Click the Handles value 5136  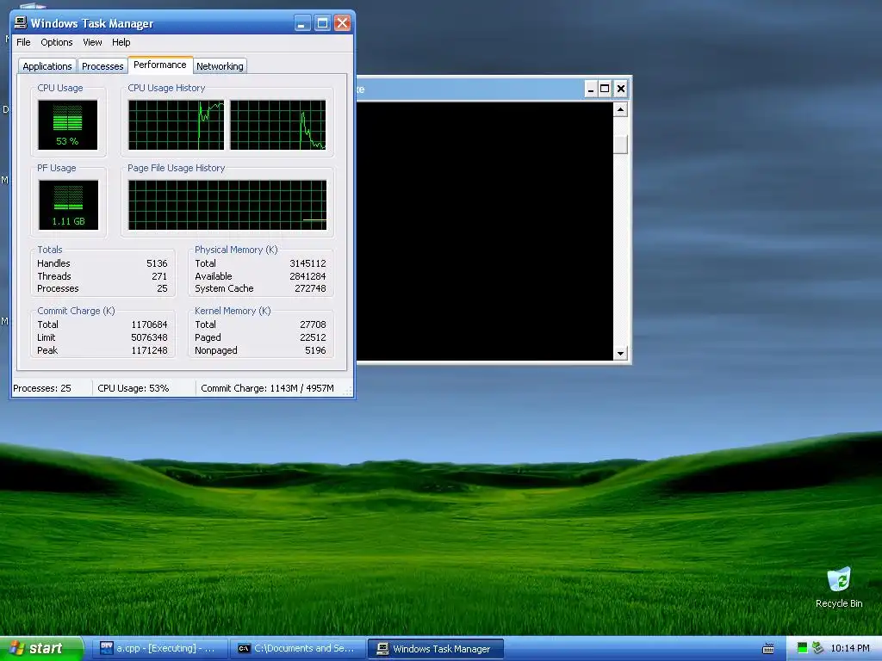(x=157, y=263)
